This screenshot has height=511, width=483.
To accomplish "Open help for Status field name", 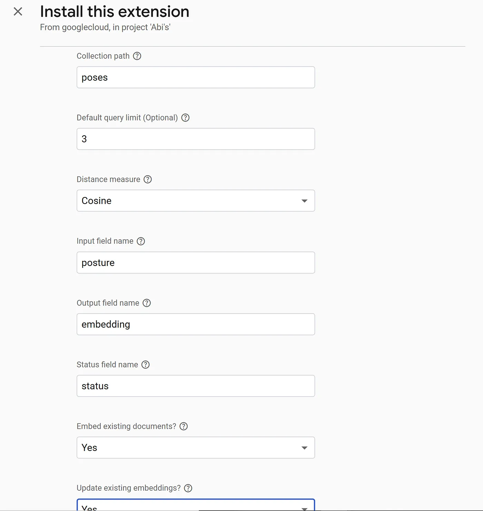I will click(145, 364).
